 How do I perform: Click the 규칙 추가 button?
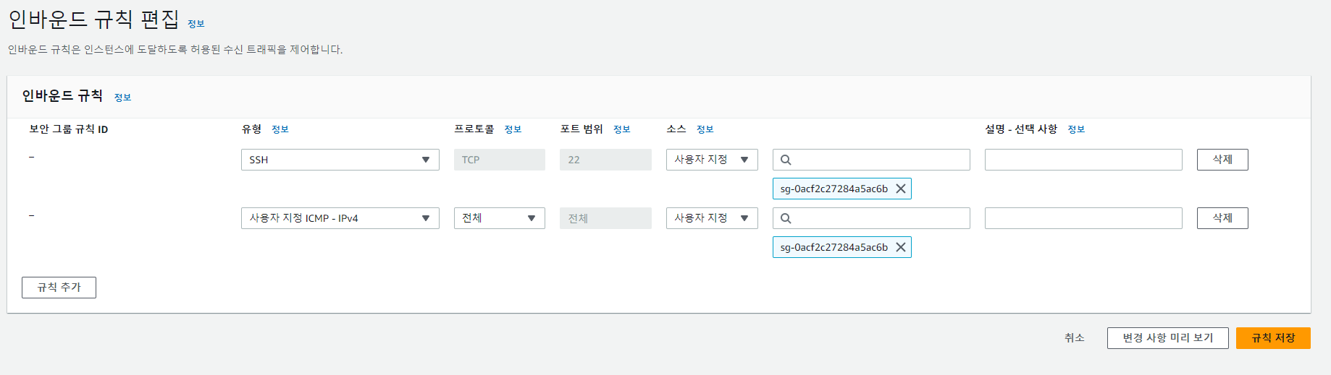(x=59, y=288)
